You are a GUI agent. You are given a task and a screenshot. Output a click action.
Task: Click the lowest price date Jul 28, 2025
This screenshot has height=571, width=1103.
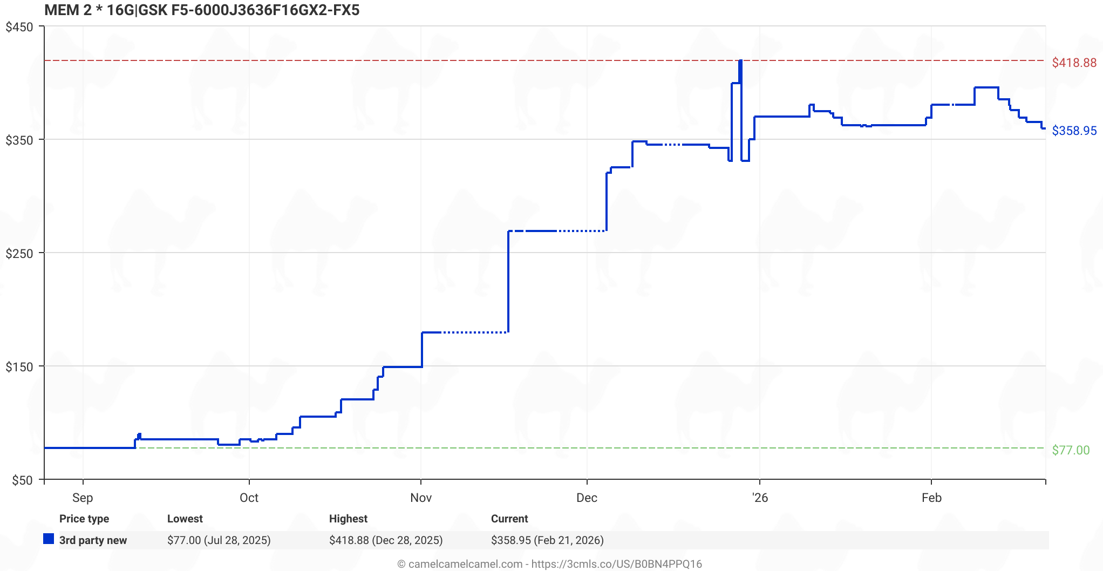[x=237, y=540]
